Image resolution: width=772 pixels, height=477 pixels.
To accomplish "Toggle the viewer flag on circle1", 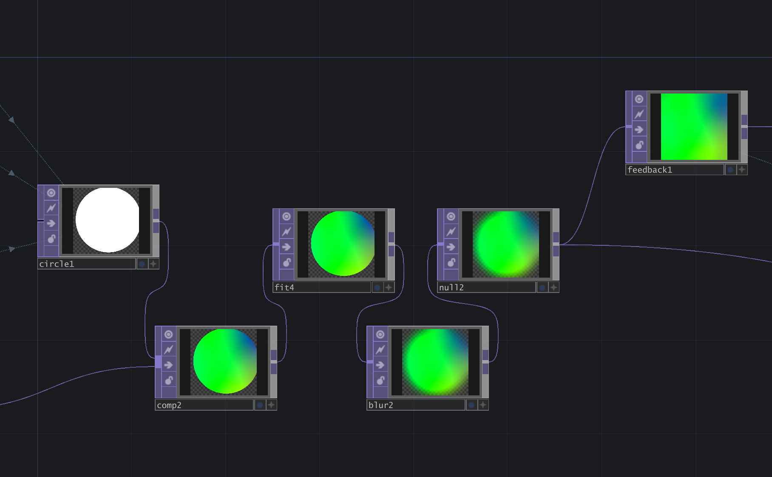I will coord(51,193).
